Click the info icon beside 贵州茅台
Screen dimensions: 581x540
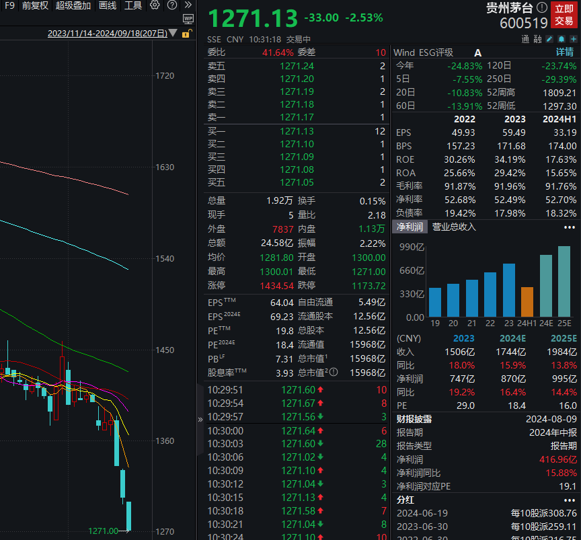click(542, 7)
